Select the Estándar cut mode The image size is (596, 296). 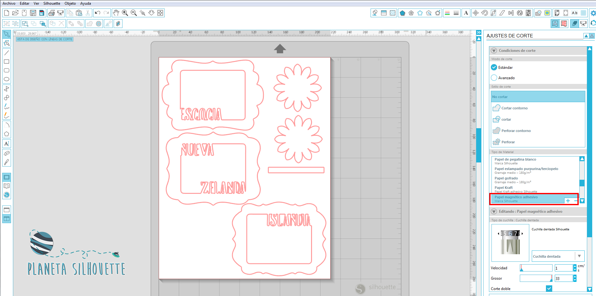point(494,67)
